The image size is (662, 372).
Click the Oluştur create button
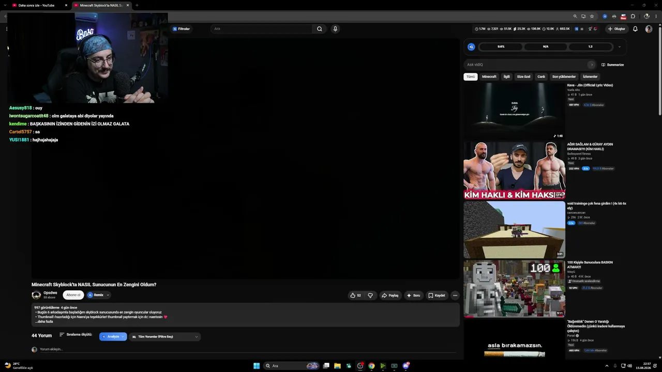(x=616, y=29)
